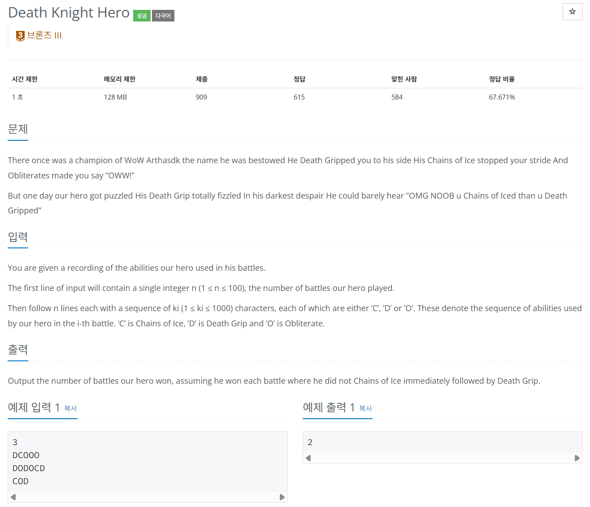
Task: Click the star bookmark icon
Action: click(x=573, y=12)
